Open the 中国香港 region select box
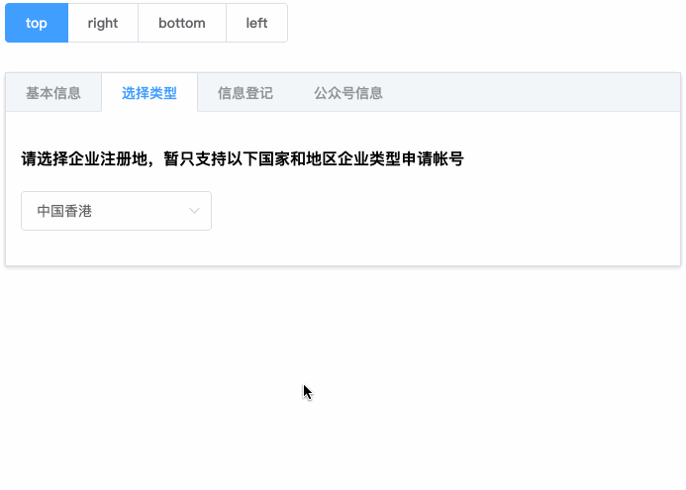 (116, 211)
